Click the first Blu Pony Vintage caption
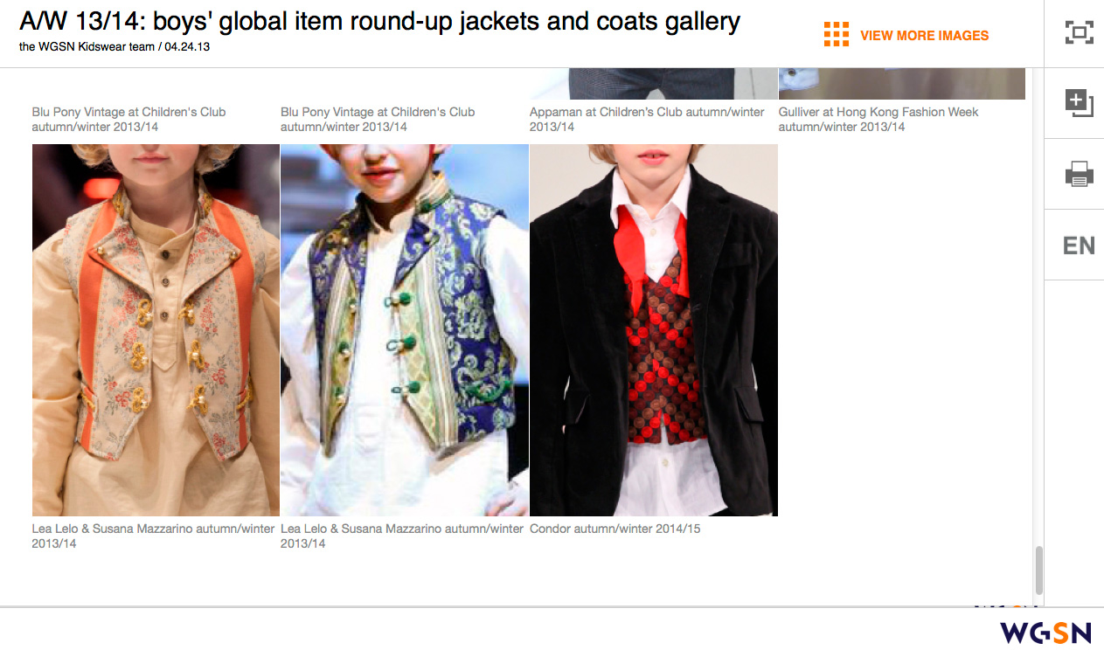 [x=128, y=119]
